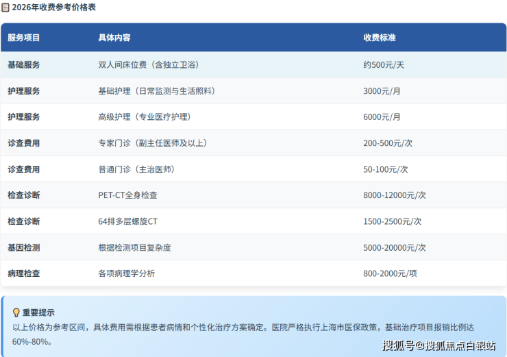Click the 服务项目 column header
The width and height of the screenshot is (507, 357).
pyautogui.click(x=24, y=38)
